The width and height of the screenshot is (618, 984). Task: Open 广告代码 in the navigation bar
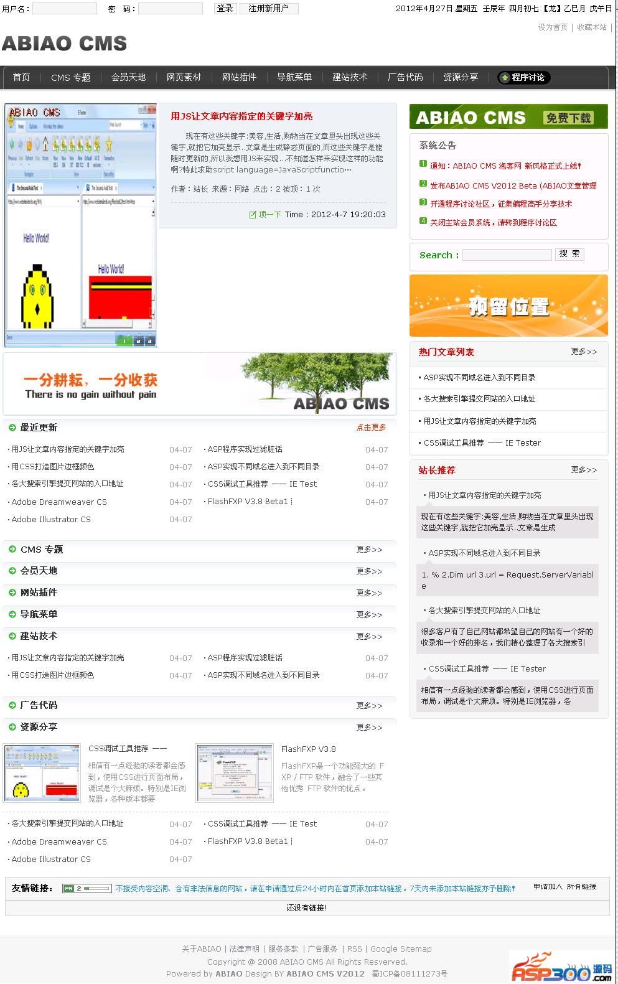pyautogui.click(x=405, y=77)
